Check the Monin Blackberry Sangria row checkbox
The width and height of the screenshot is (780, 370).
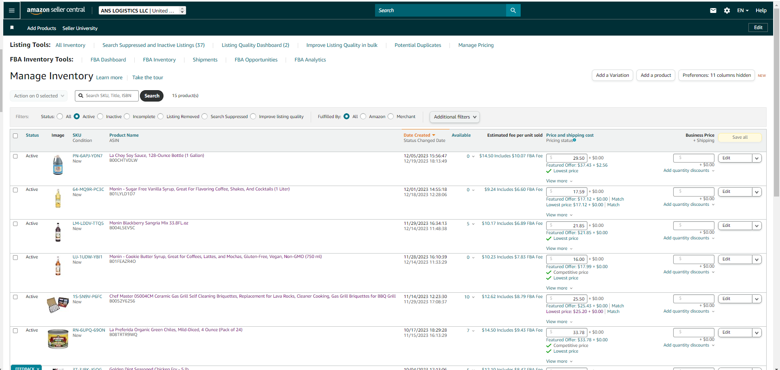point(15,224)
